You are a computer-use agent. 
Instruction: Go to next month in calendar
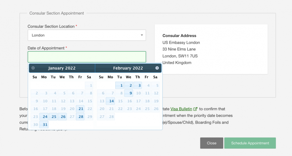coord(157,68)
